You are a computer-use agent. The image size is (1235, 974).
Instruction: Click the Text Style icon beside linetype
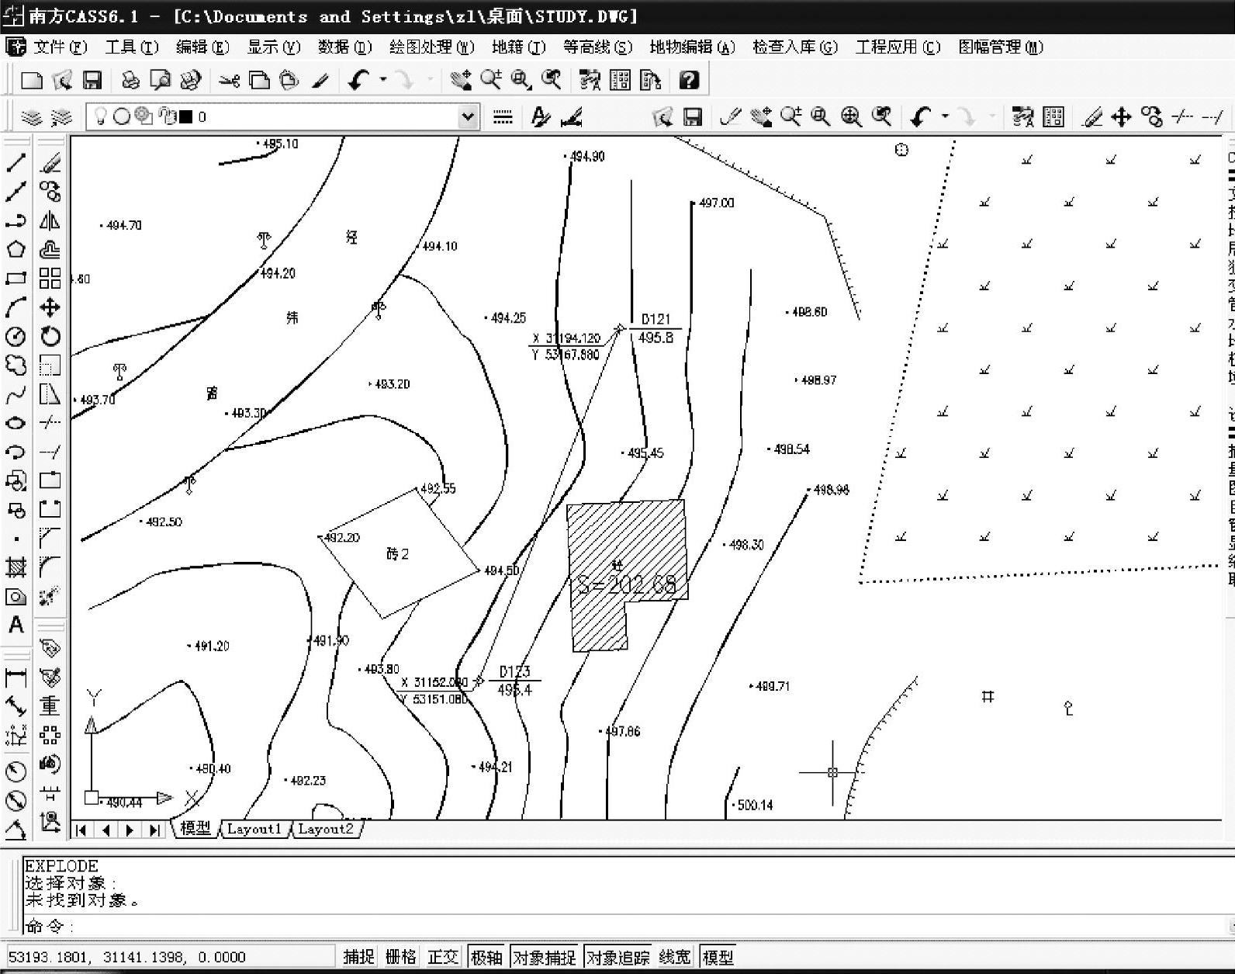click(541, 117)
